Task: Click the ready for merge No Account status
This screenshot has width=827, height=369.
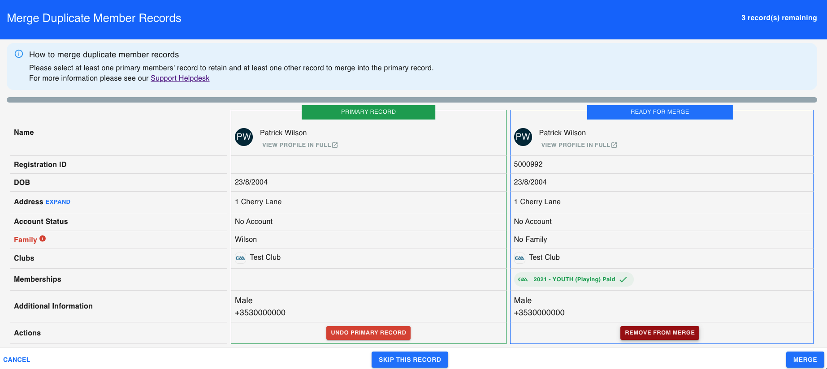Action: (533, 222)
